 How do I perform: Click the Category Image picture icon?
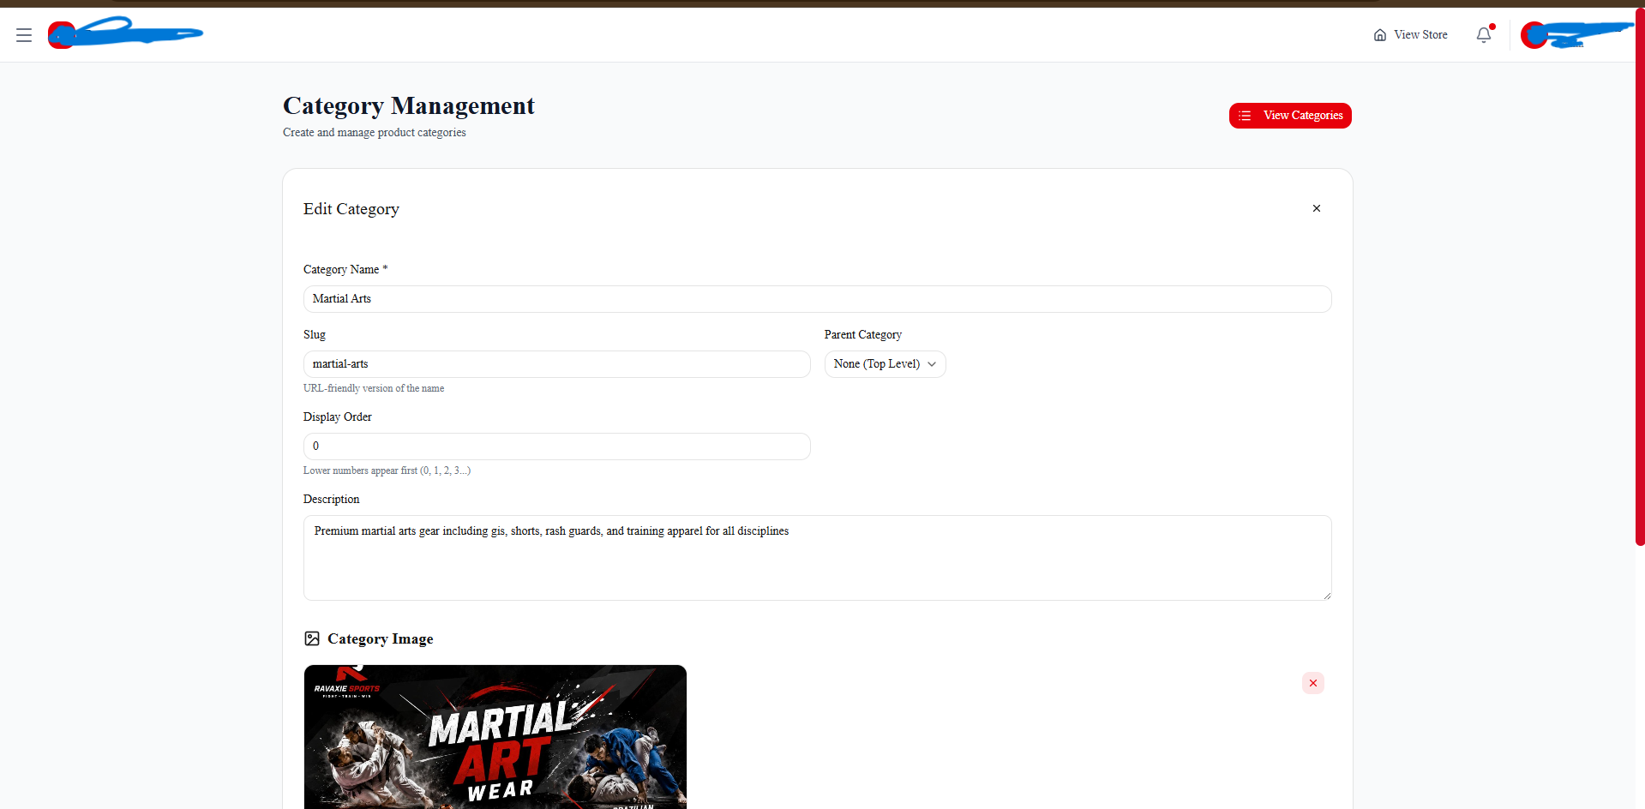coord(312,638)
